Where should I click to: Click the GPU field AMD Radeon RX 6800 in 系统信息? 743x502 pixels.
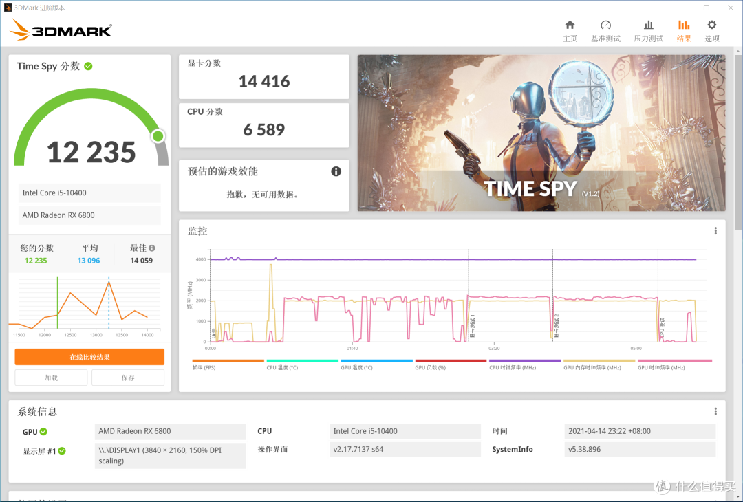(x=171, y=431)
